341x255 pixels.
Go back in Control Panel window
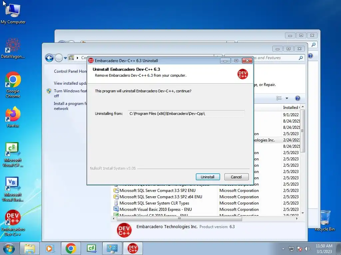tap(49, 58)
